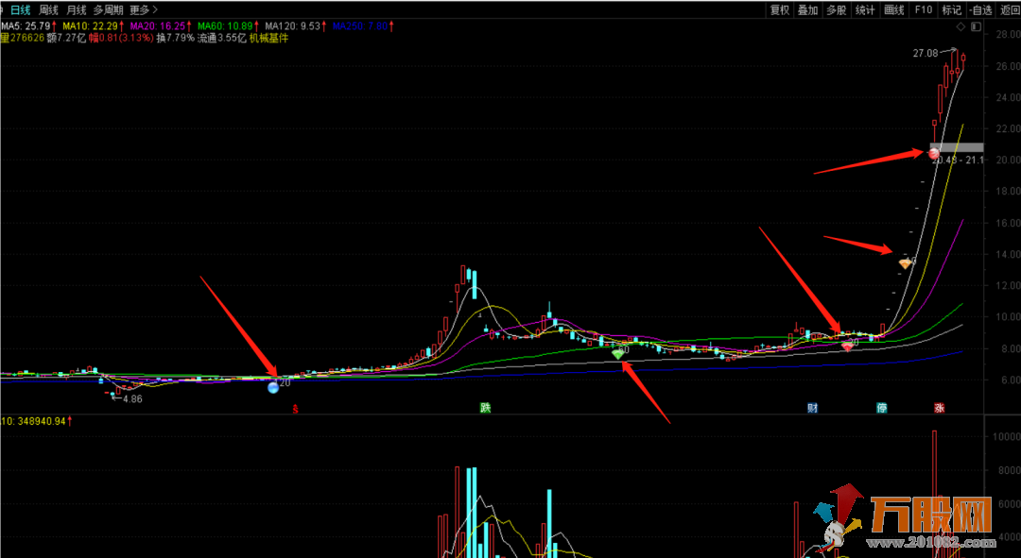Open the 多周期 multi-period view
Image resolution: width=1021 pixels, height=558 pixels.
[x=108, y=9]
